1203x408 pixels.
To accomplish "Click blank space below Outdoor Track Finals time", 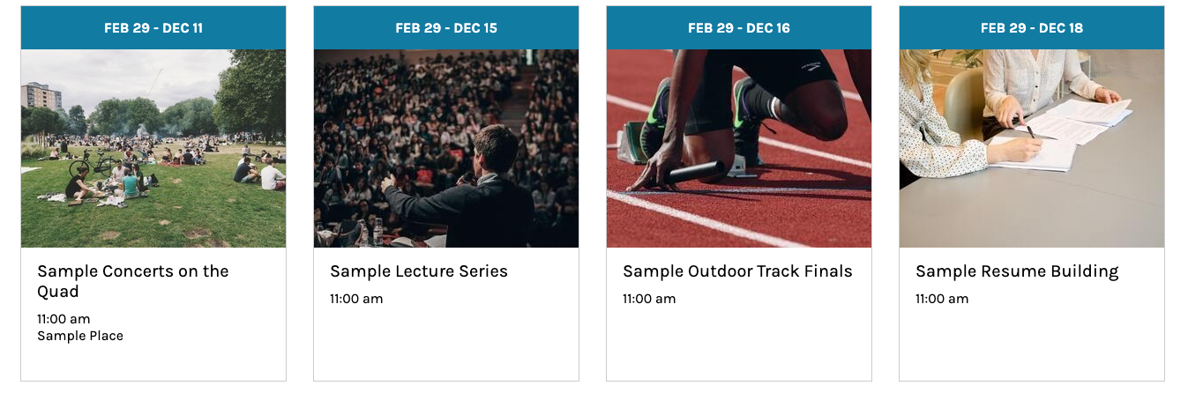I will pos(739,345).
